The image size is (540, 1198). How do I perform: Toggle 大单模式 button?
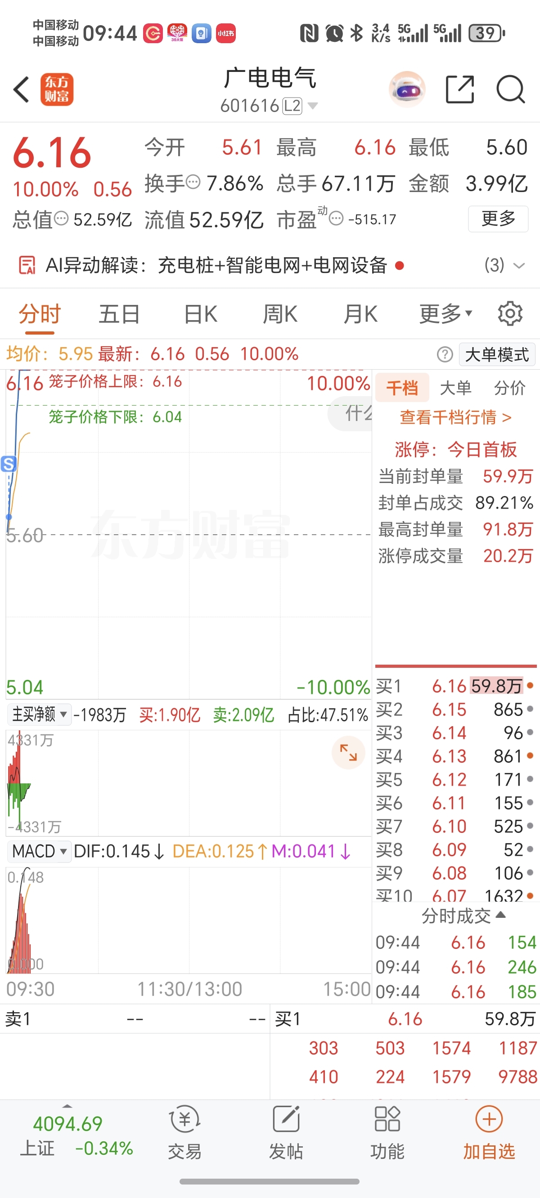(x=497, y=354)
